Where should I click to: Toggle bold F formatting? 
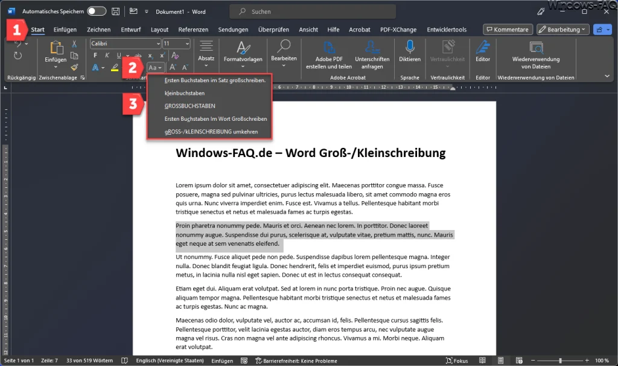(x=95, y=56)
